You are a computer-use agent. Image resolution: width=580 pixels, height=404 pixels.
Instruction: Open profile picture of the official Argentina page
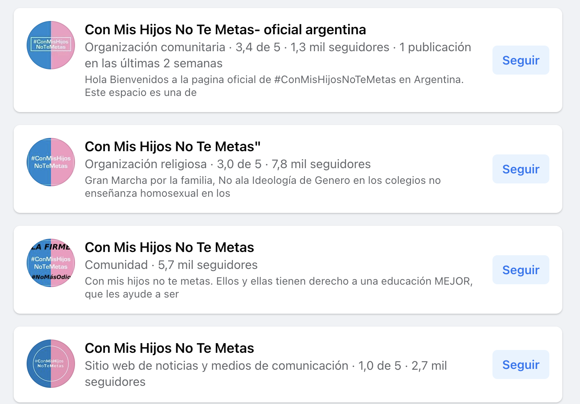51,45
